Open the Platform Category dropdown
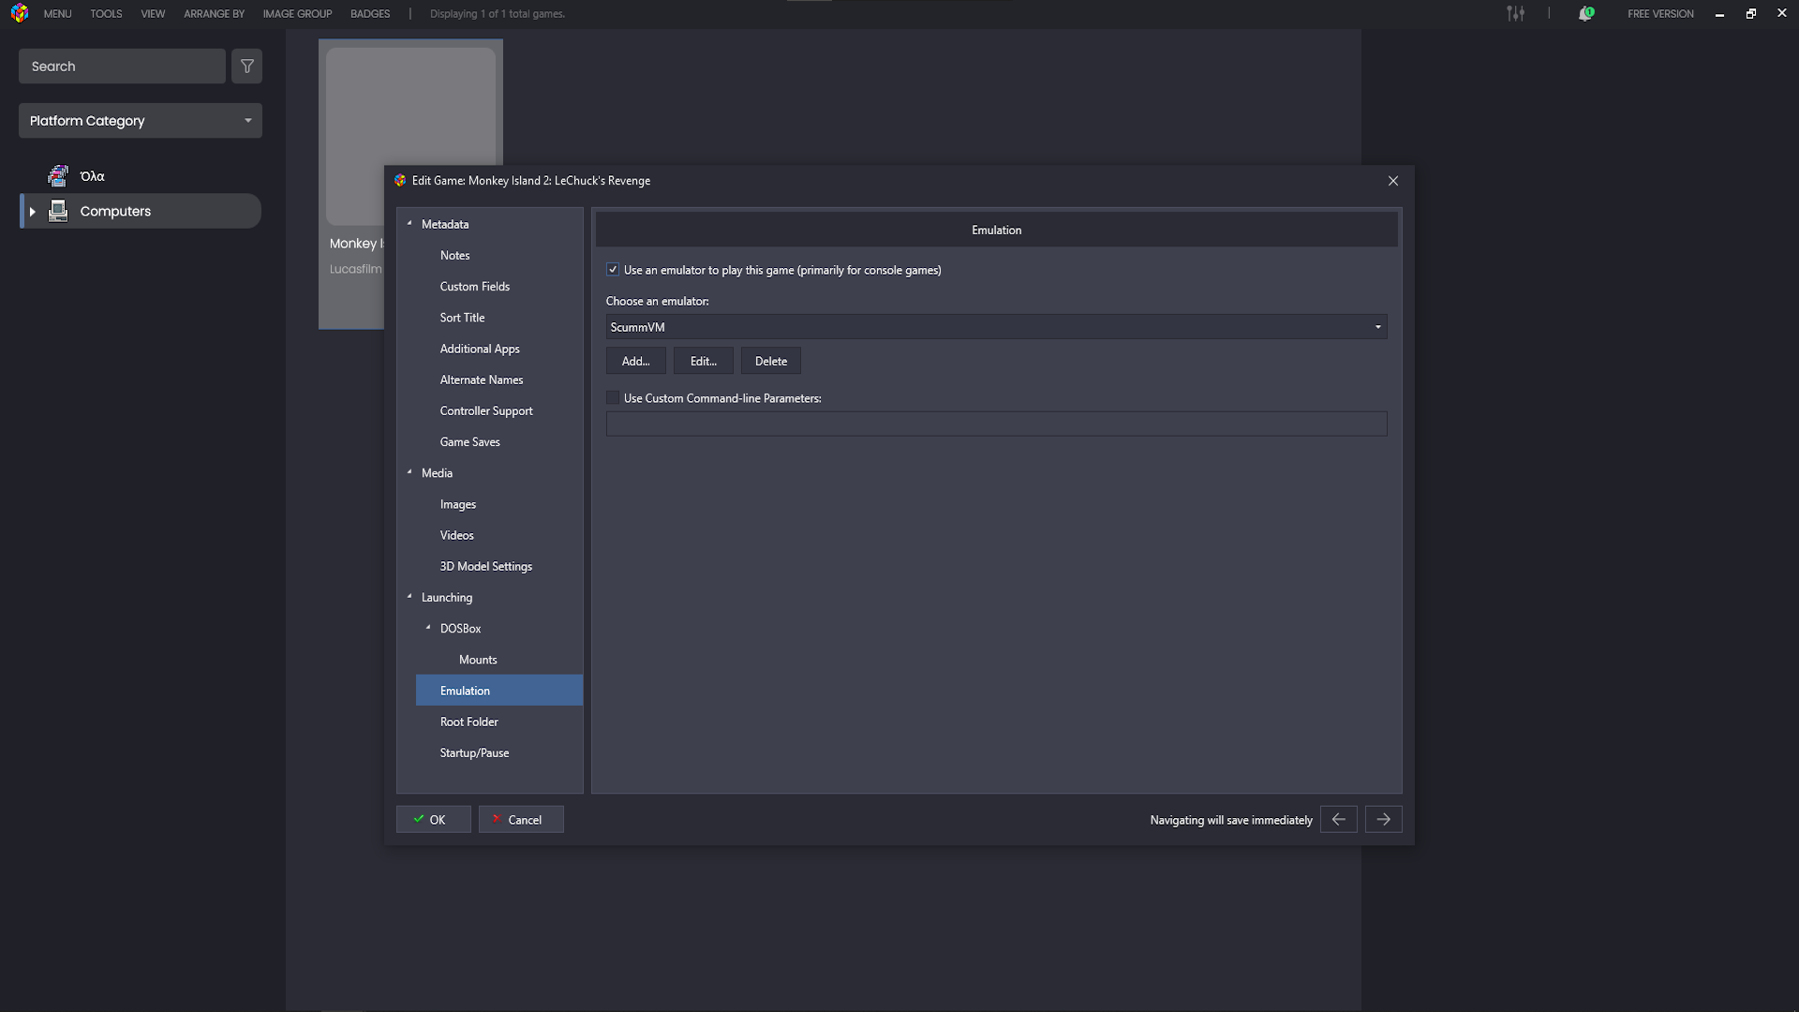1799x1012 pixels. coord(141,121)
